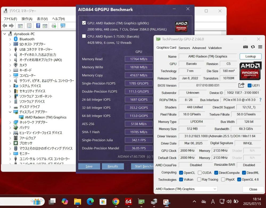Expand the Bluetooth device category
This screenshot has height=208, width=266.
10,39
